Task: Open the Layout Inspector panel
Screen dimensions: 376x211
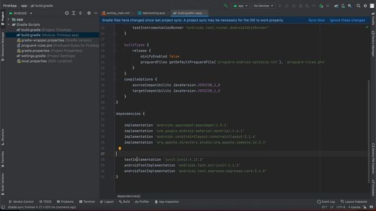Action: (x=354, y=202)
